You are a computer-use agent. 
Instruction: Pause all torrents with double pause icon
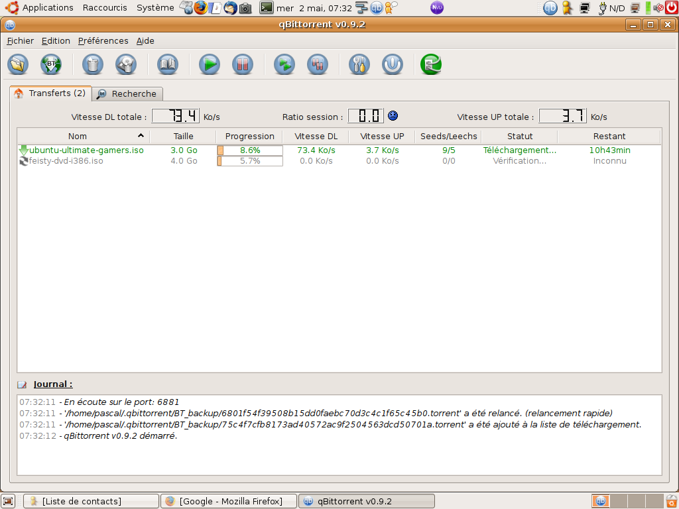[x=318, y=64]
